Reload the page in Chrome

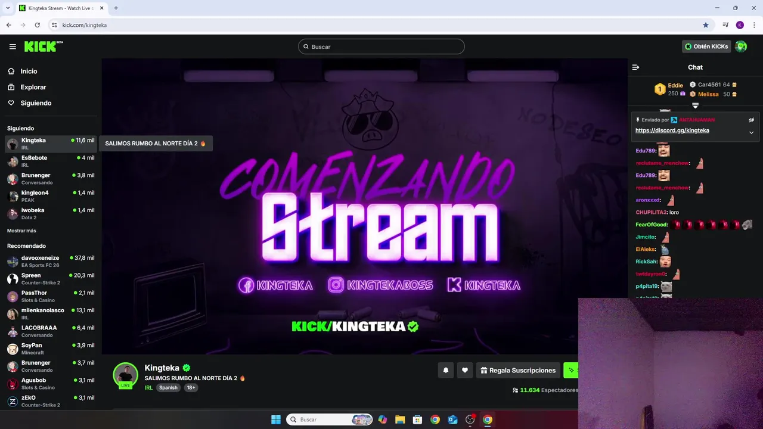pyautogui.click(x=38, y=25)
